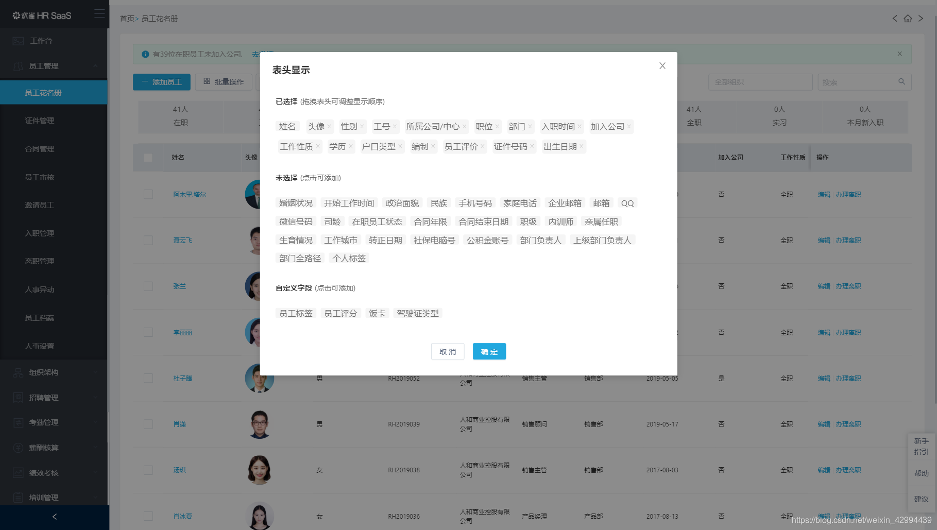Remove 职位 tag via its x icon
This screenshot has width=937, height=530.
click(x=497, y=127)
